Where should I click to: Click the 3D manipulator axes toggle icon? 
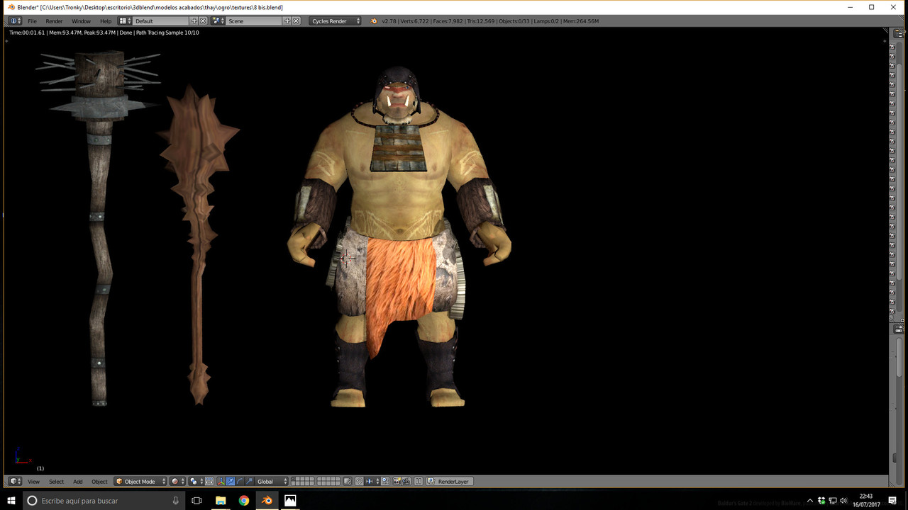221,482
